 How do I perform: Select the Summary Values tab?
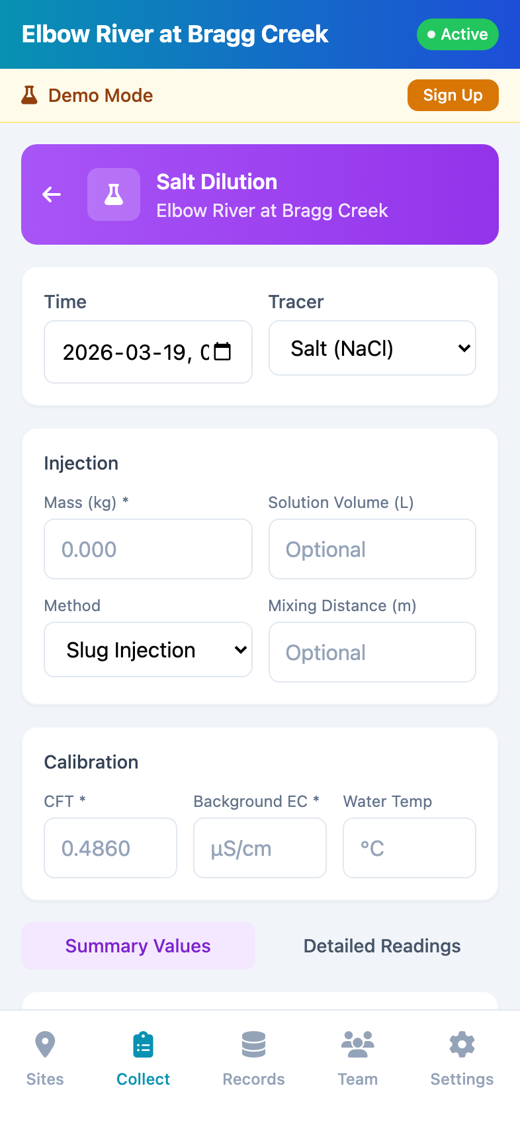(x=138, y=946)
